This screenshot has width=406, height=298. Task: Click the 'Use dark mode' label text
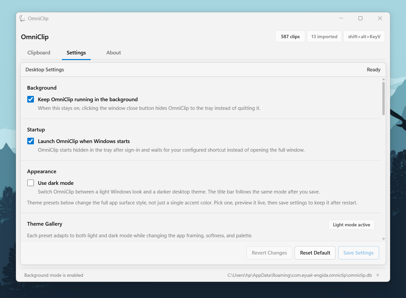point(56,183)
